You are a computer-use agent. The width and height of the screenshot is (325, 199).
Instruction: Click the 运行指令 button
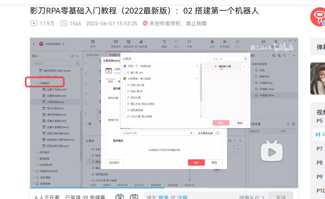click(x=114, y=162)
